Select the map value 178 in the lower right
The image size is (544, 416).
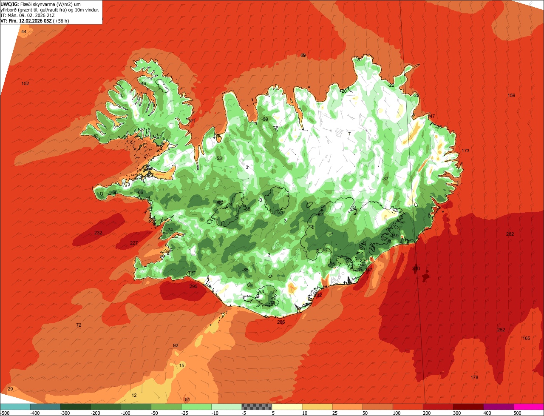[475, 377]
